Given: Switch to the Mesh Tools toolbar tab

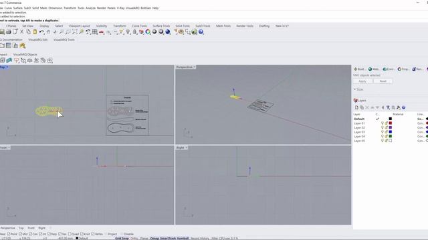Looking at the screenshot, I should point(223,26).
